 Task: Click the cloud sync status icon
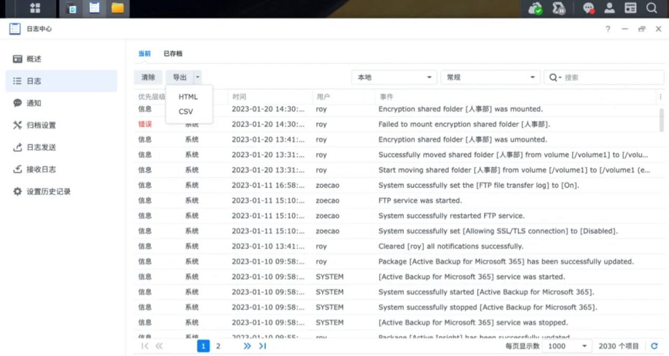click(x=535, y=8)
